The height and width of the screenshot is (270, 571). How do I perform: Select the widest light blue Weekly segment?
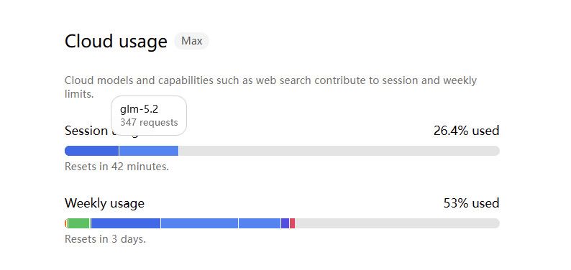point(199,223)
